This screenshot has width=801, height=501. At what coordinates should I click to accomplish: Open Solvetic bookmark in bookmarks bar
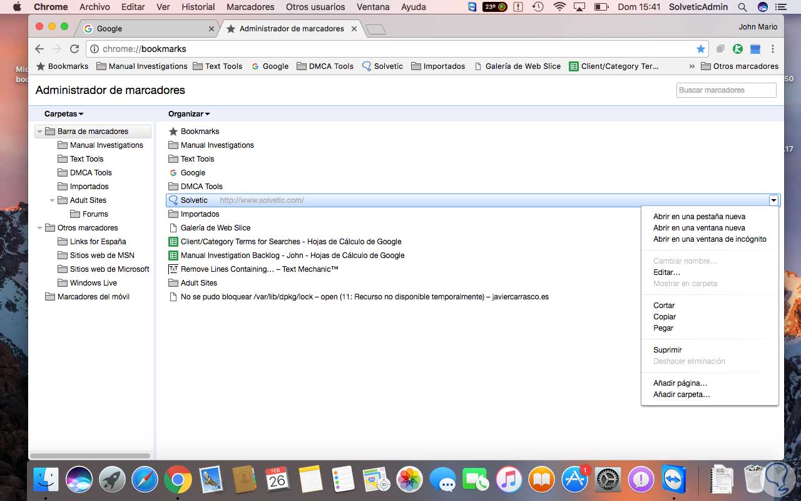click(382, 66)
